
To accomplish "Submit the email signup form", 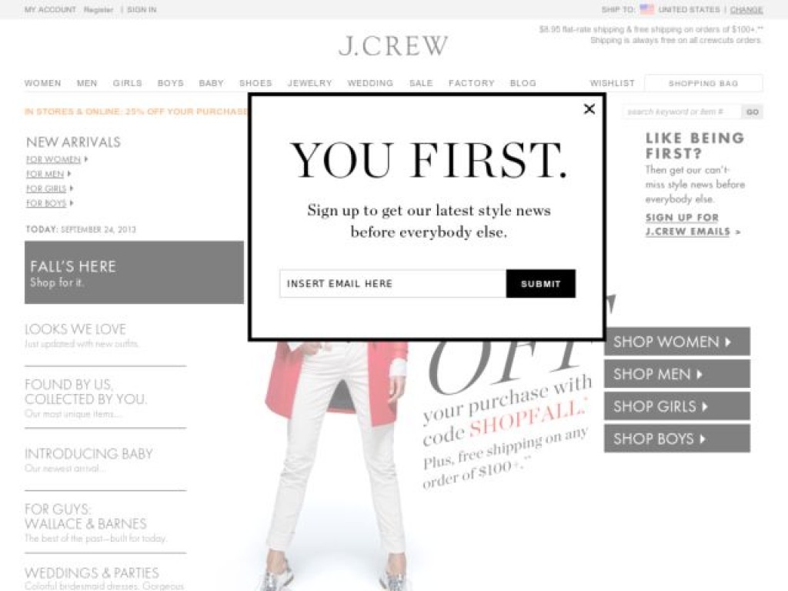I will (x=541, y=283).
